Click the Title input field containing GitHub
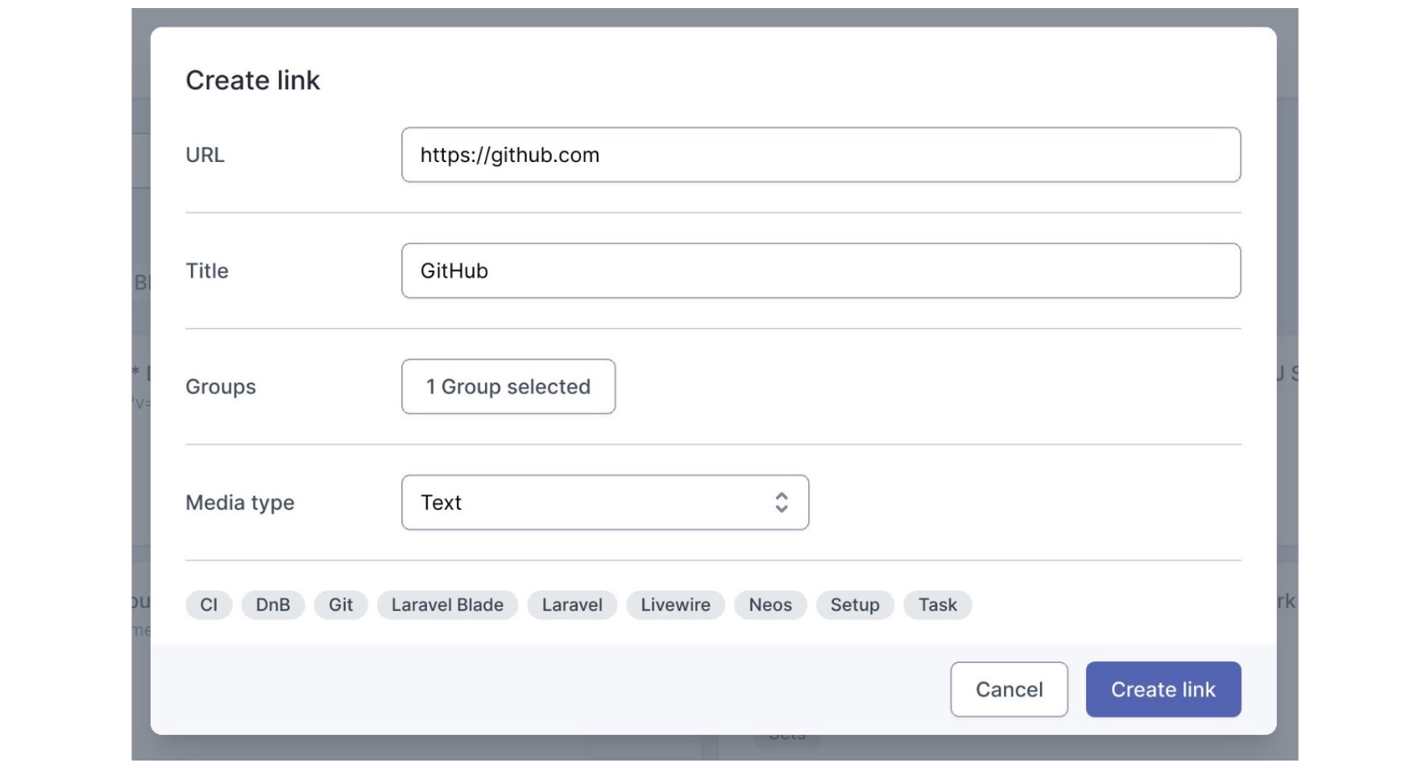The image size is (1426, 767). 821,271
